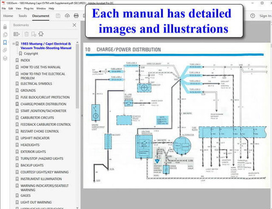Open the bookmark options dropdown
The height and width of the screenshot is (209, 272).
click(16, 34)
